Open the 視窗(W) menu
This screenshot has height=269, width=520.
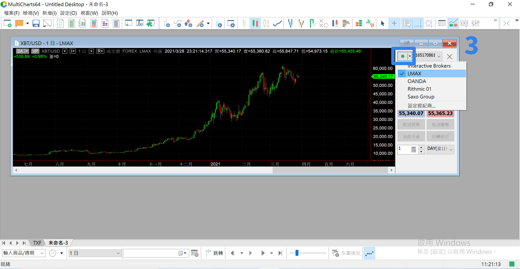[89, 13]
